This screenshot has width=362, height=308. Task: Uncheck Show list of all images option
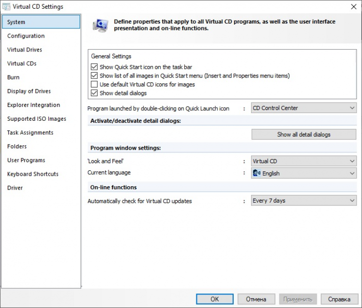click(x=94, y=76)
